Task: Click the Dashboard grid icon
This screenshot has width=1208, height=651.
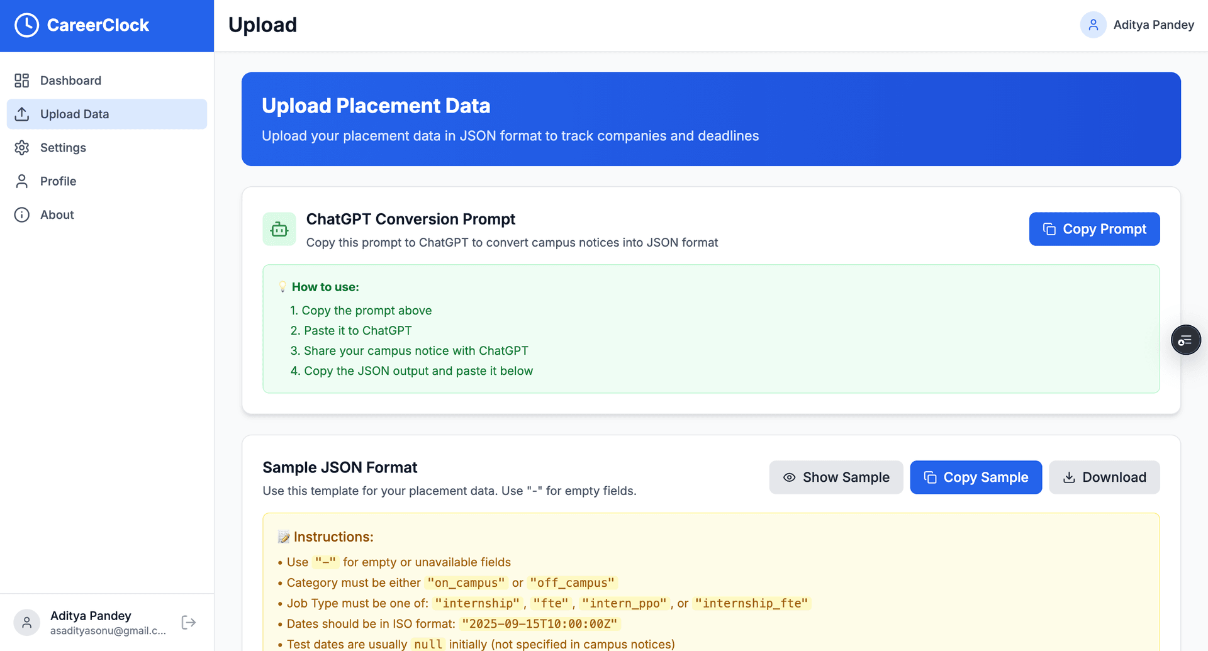Action: tap(22, 81)
